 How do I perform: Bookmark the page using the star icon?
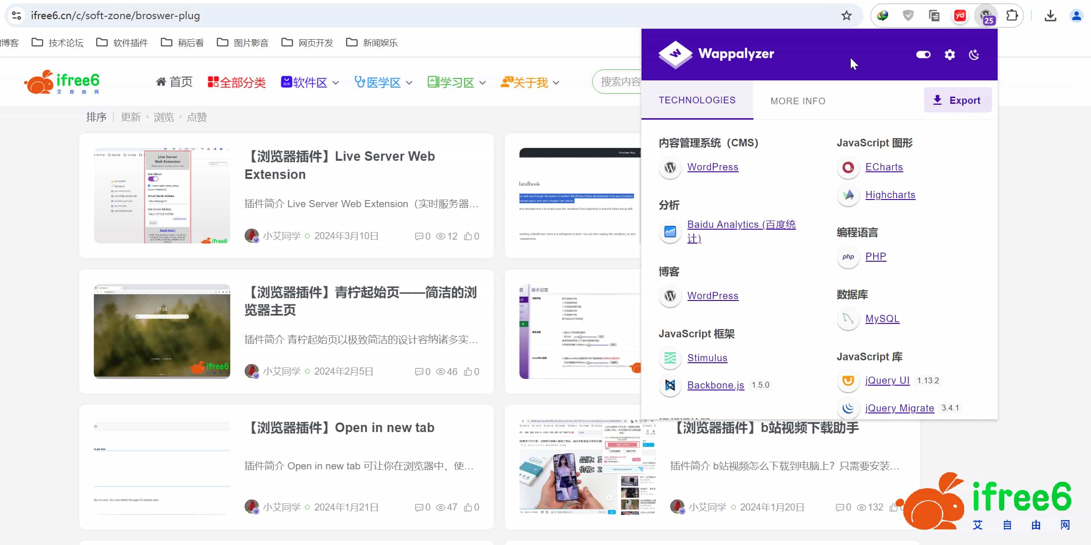[846, 15]
